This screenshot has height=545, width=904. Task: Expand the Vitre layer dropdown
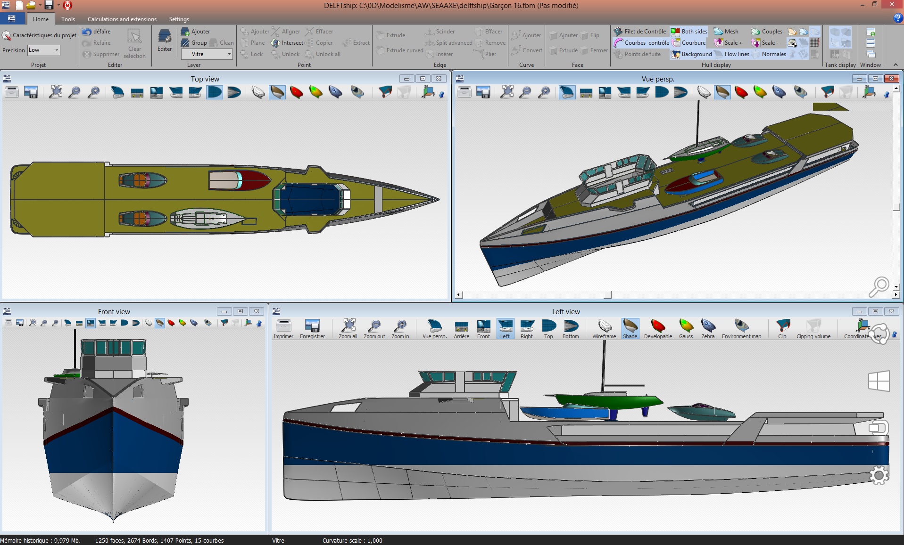(229, 54)
